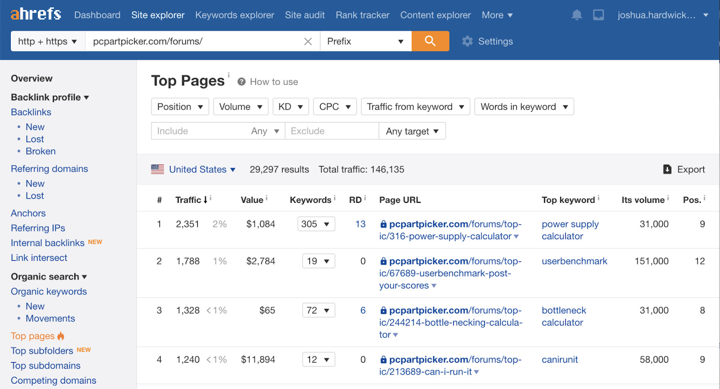Clear the URL field with X icon
720x389 pixels.
click(x=308, y=42)
